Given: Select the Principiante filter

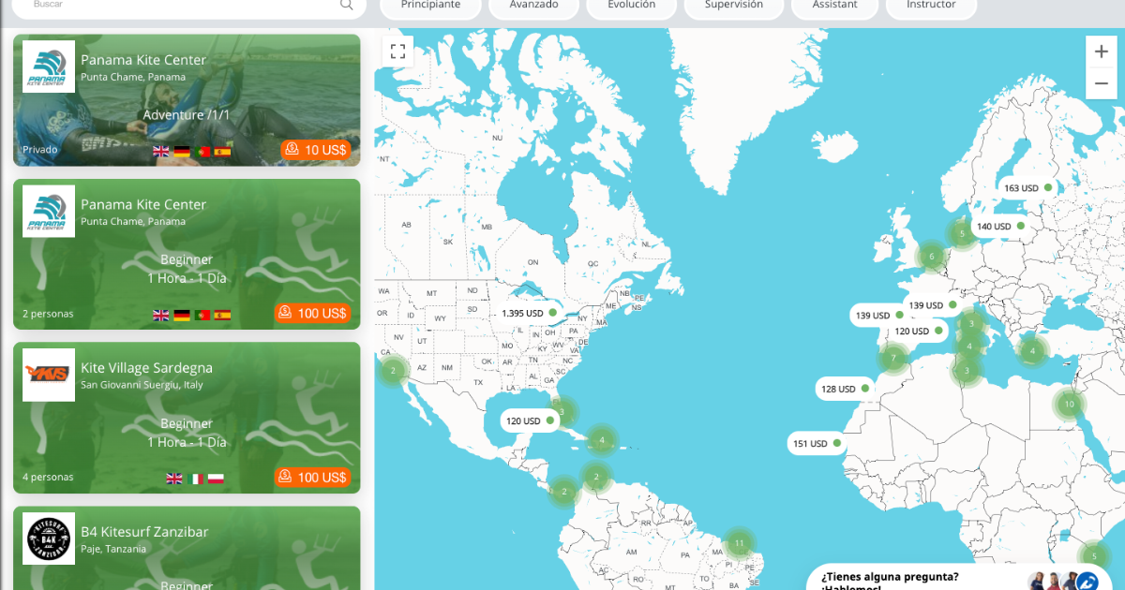Looking at the screenshot, I should point(430,6).
